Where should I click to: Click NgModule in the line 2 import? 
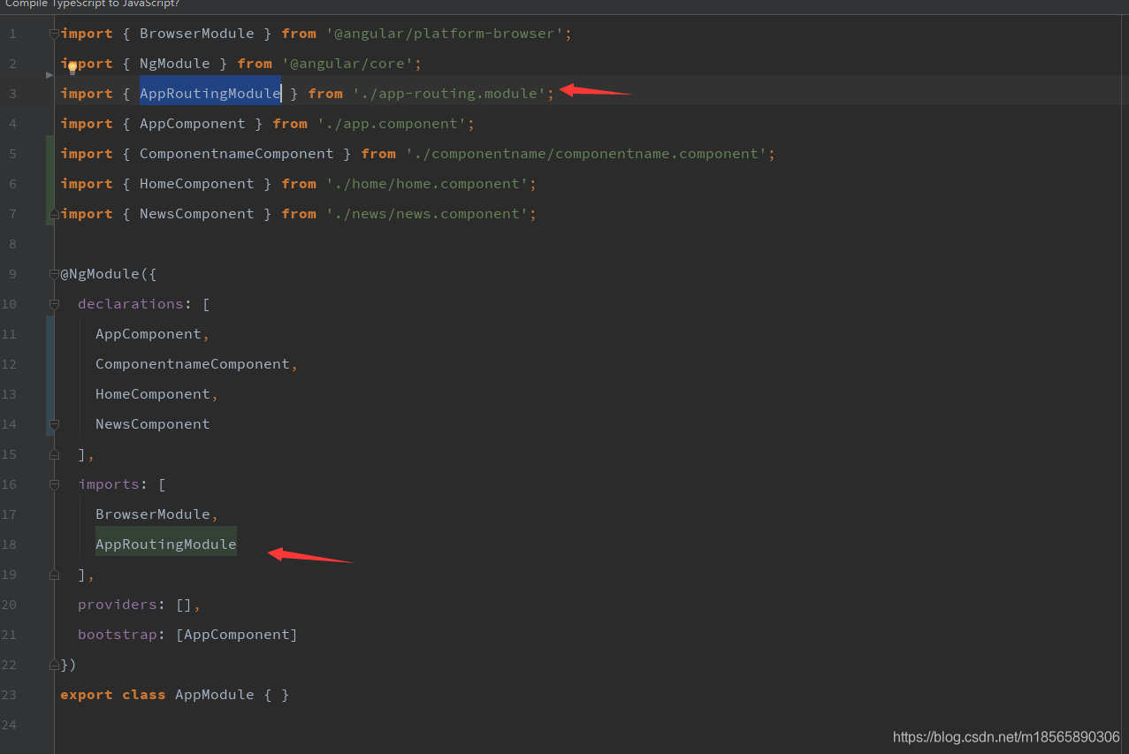coord(175,64)
